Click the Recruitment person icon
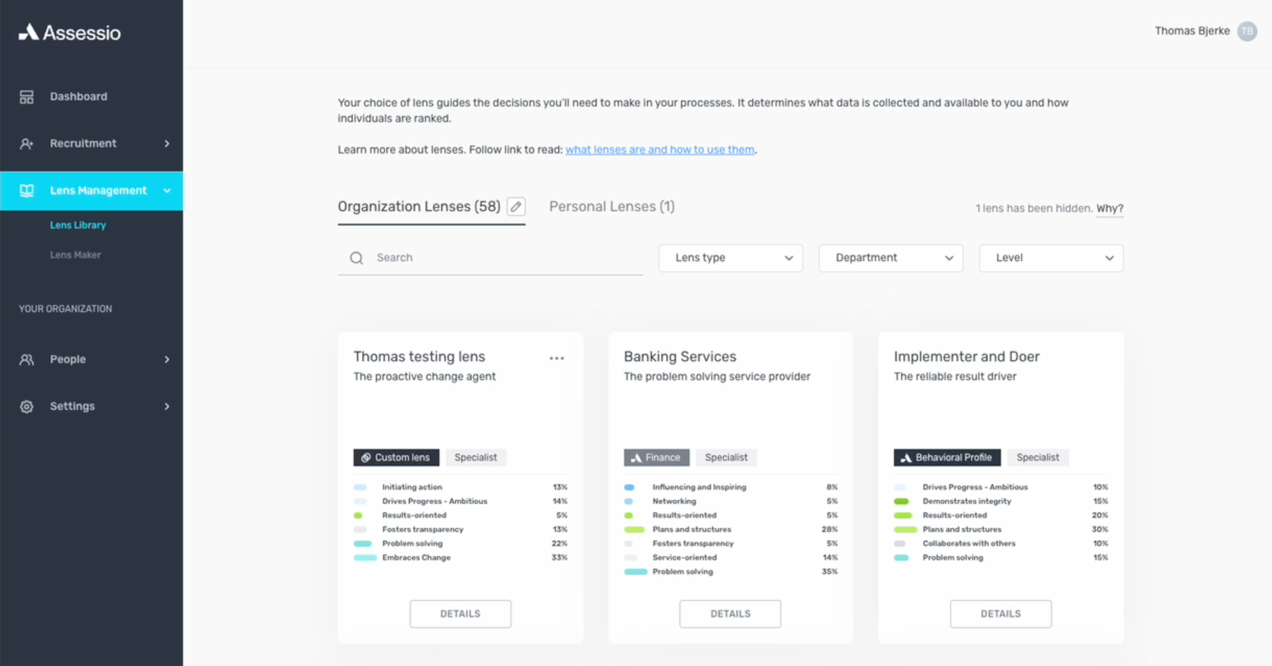This screenshot has height=666, width=1272. coord(26,144)
